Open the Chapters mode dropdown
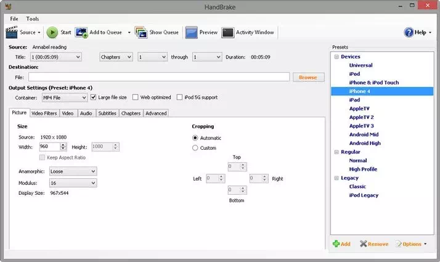The image size is (440, 262). [116, 57]
